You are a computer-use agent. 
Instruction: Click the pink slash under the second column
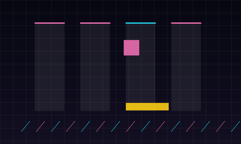[100, 126]
